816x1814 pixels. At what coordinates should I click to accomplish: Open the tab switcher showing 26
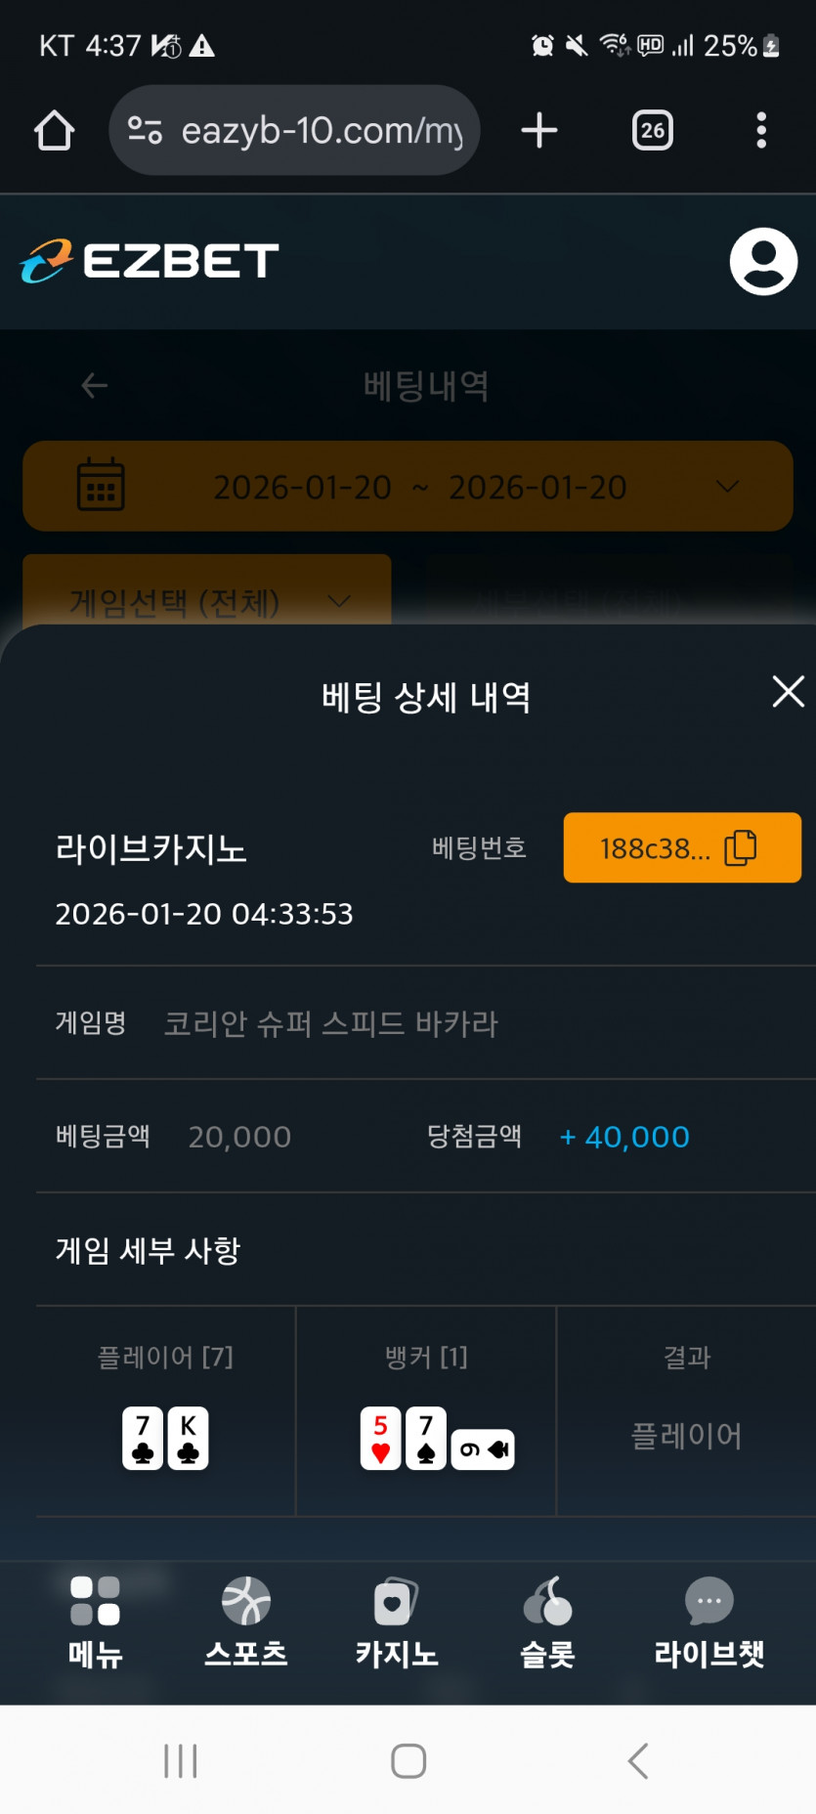[652, 130]
